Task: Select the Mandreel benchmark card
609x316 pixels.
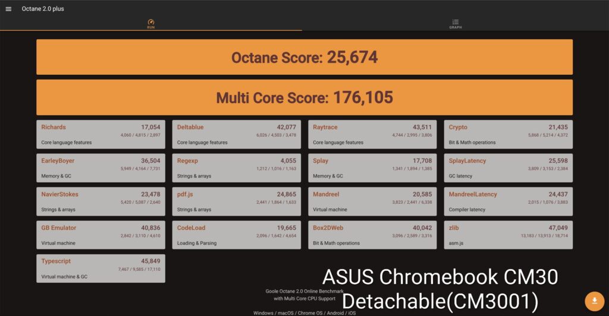Action: (x=372, y=201)
